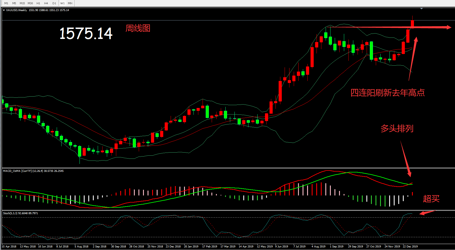Change chart period to H1
This screenshot has width=455, height=250.
coord(38,3)
